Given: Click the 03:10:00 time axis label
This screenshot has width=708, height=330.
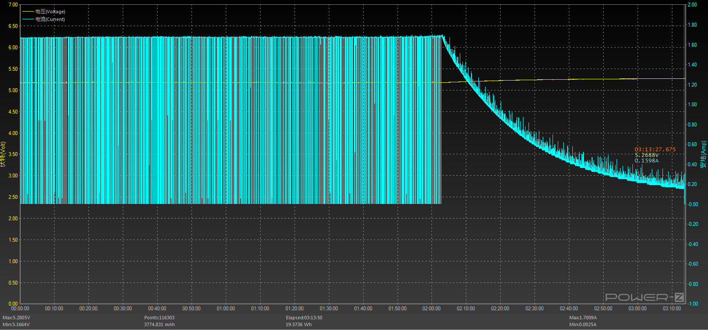Looking at the screenshot, I should (x=672, y=309).
